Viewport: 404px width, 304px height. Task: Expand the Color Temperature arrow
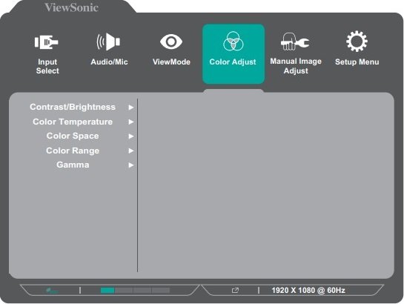click(131, 122)
